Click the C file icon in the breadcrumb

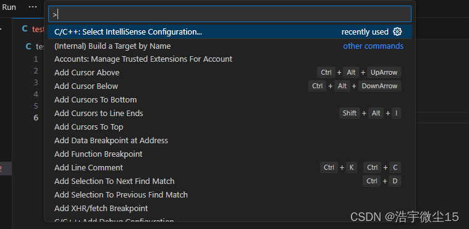pos(28,46)
